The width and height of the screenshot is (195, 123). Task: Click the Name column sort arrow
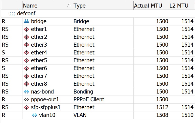click(68, 5)
